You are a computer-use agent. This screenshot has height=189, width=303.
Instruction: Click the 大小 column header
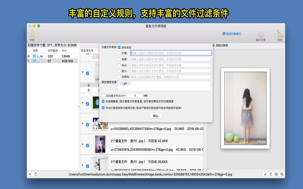(x=64, y=51)
